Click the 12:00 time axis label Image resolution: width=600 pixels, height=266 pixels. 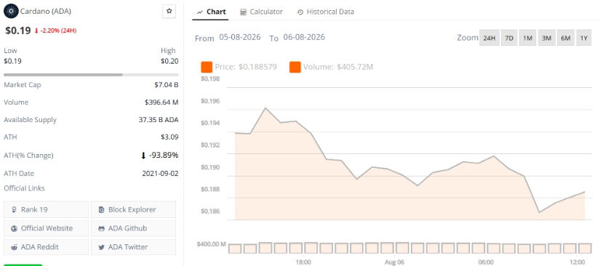coord(577,262)
